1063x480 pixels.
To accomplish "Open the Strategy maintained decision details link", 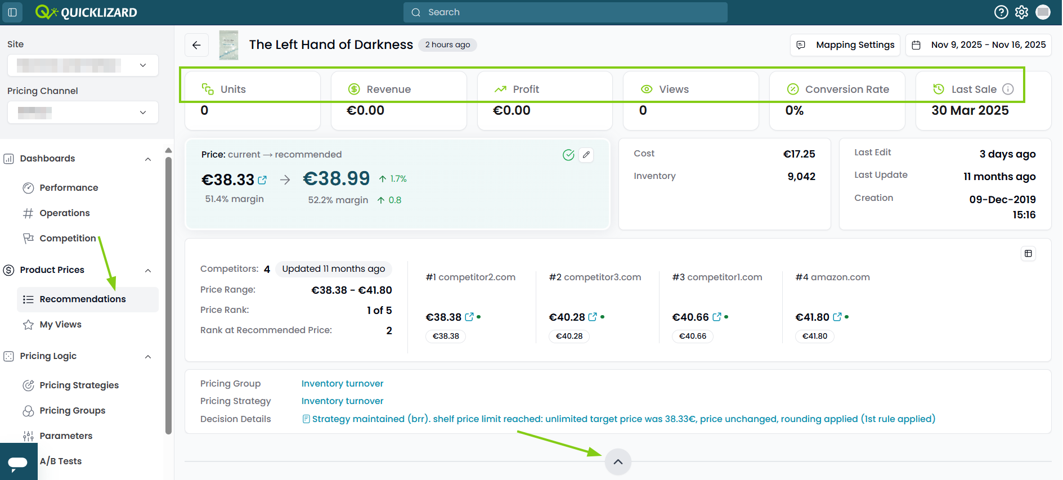I will point(618,419).
